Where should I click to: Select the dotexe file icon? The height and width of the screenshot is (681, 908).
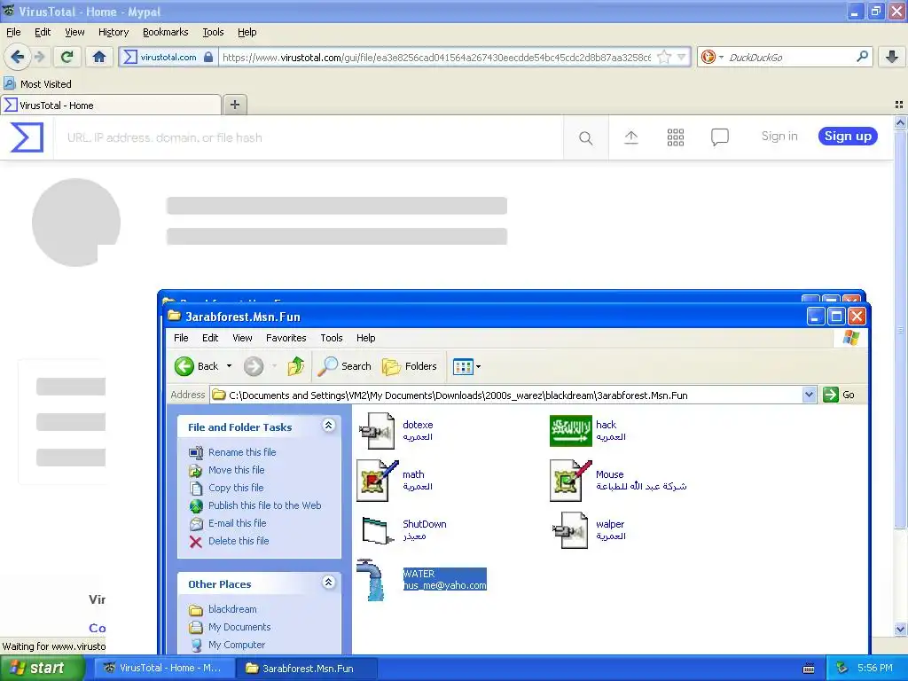tap(376, 431)
